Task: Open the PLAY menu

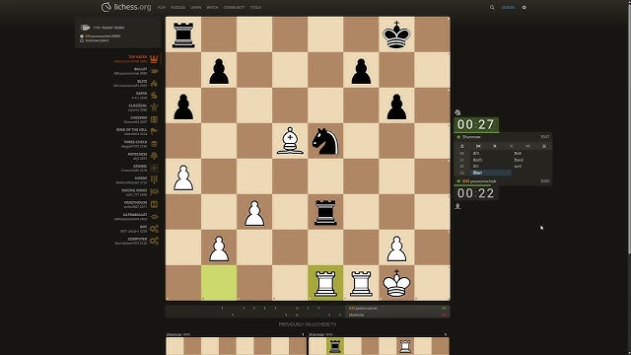Action: (x=162, y=7)
